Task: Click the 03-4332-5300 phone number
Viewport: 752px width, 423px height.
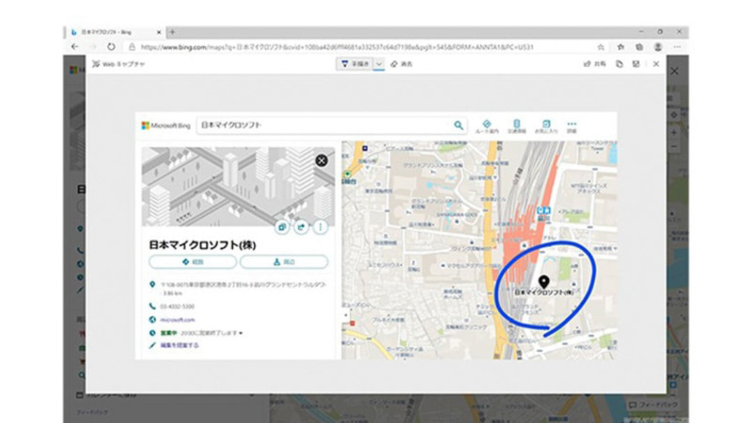Action: tap(177, 306)
